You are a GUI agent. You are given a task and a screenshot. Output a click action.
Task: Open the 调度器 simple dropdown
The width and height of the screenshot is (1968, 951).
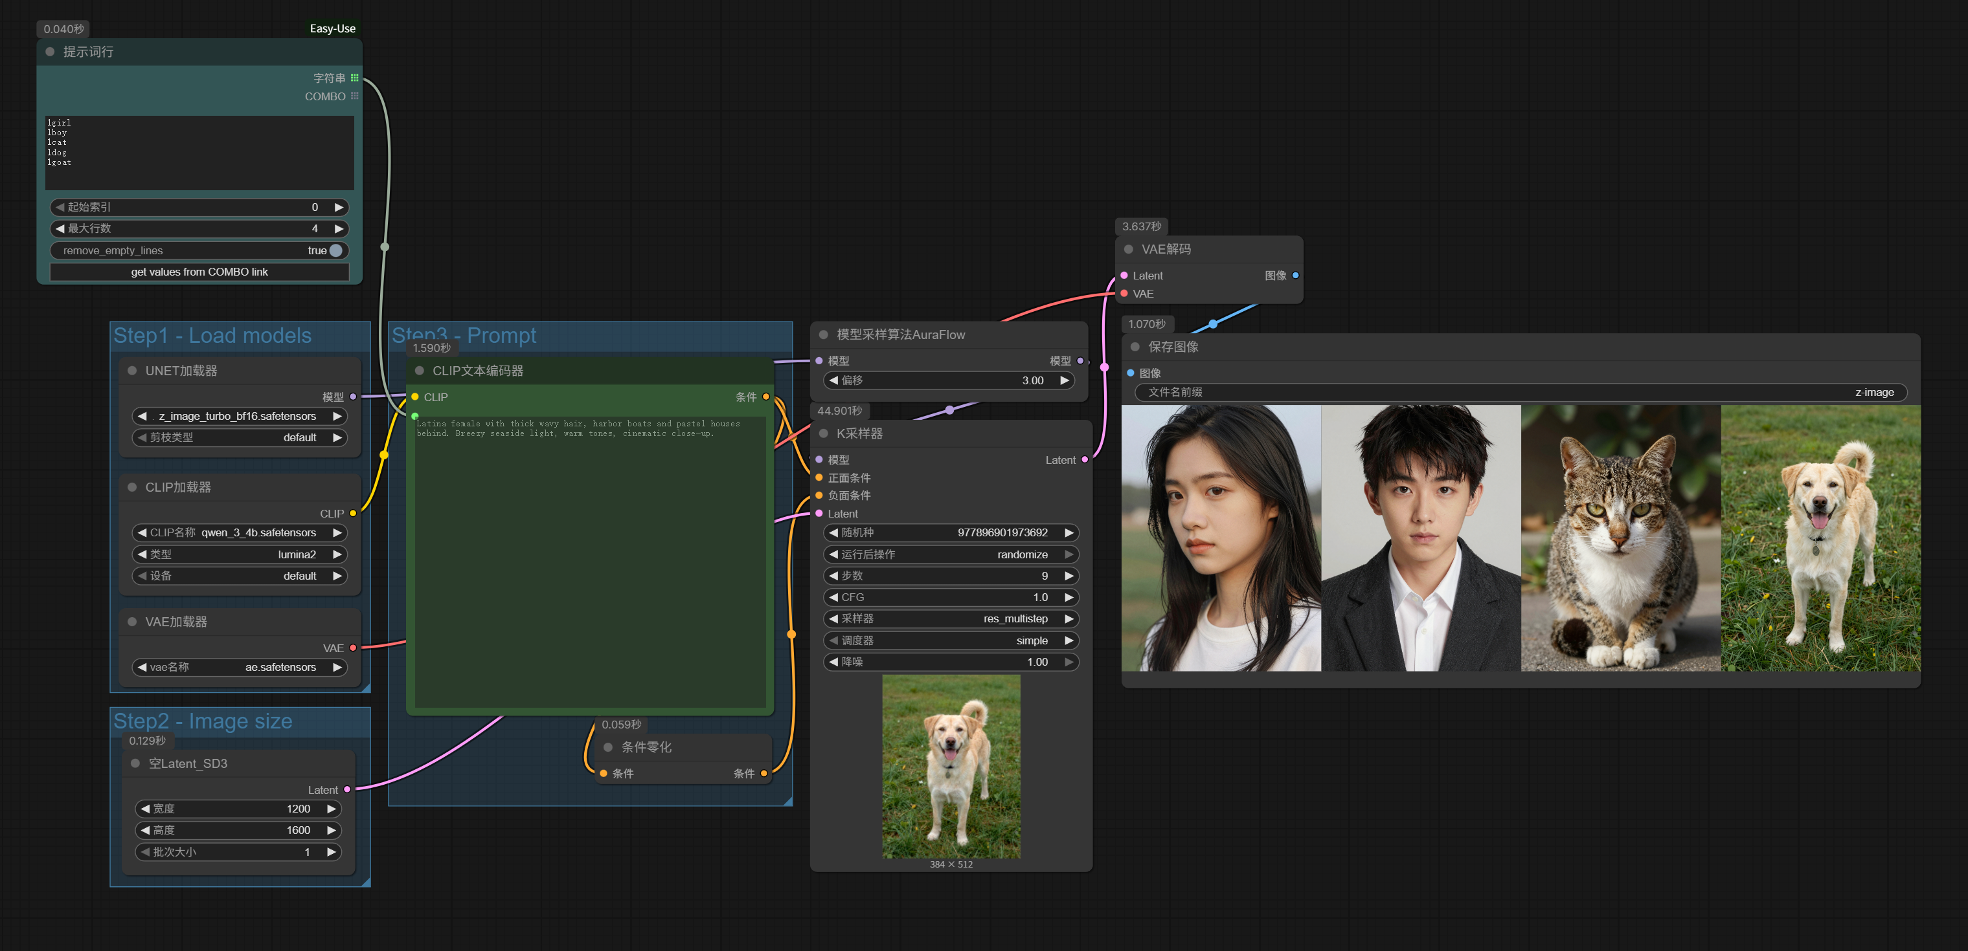[x=951, y=640]
